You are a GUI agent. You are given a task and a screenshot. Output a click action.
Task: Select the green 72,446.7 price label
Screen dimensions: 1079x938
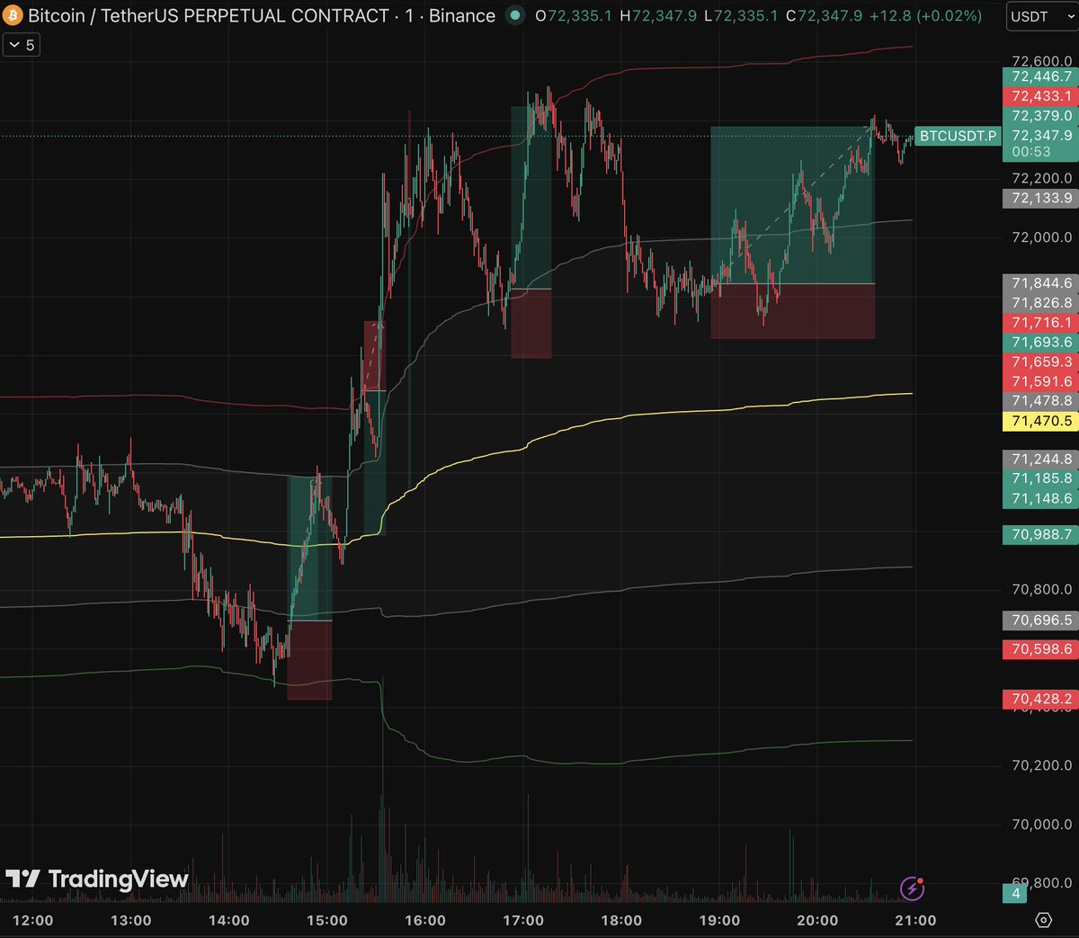(x=1040, y=76)
